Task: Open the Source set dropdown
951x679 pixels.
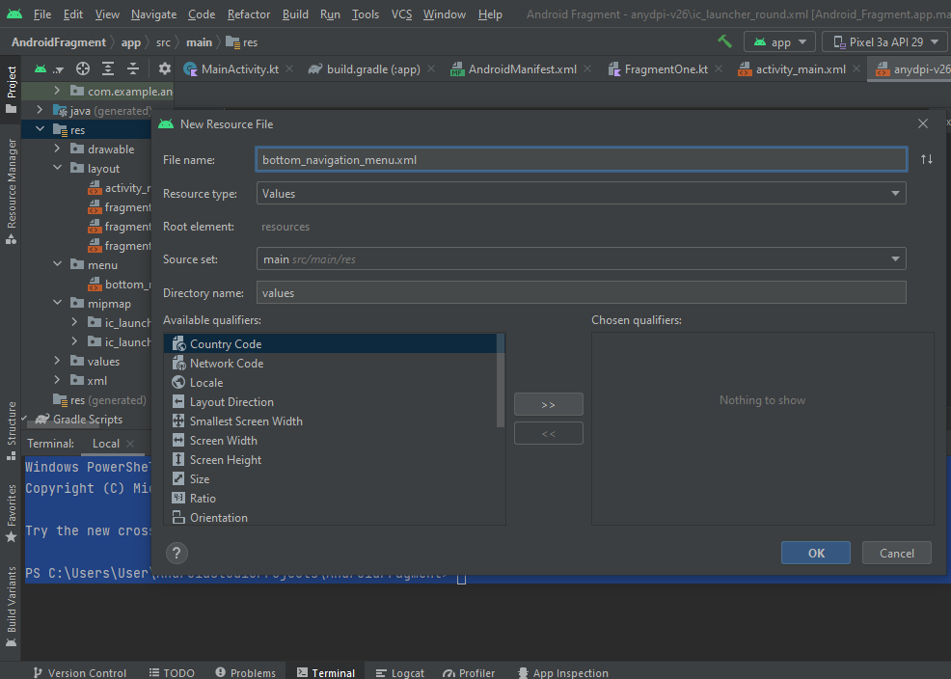Action: 582,259
